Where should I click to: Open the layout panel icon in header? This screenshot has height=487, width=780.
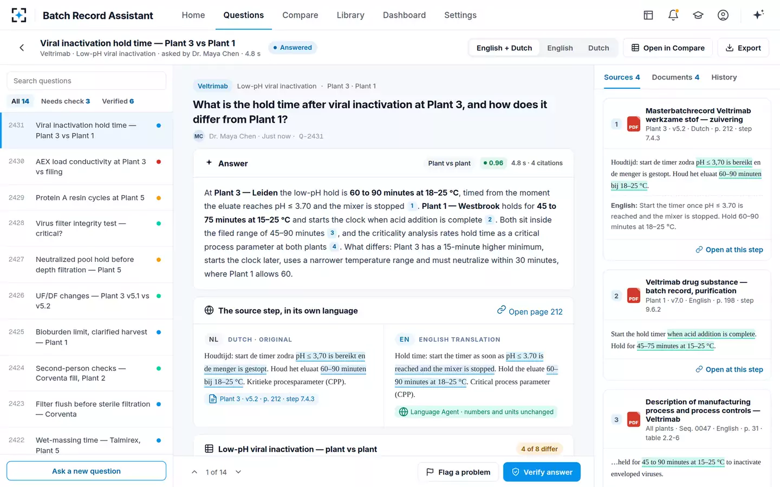[x=648, y=15]
